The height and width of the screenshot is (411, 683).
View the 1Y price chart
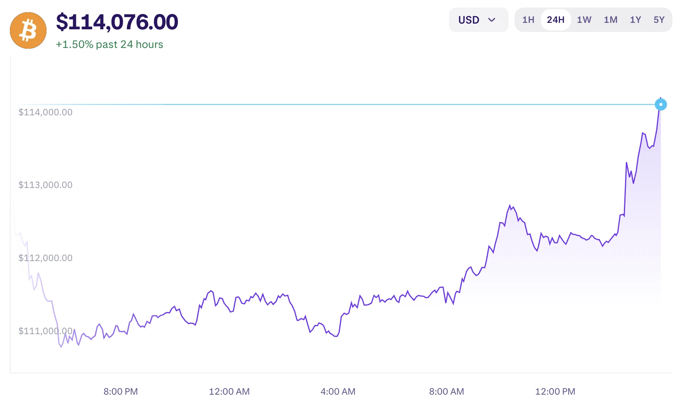coord(635,20)
